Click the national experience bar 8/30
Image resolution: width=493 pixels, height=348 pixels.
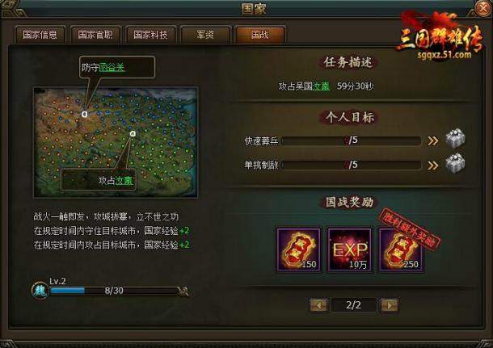pos(115,291)
